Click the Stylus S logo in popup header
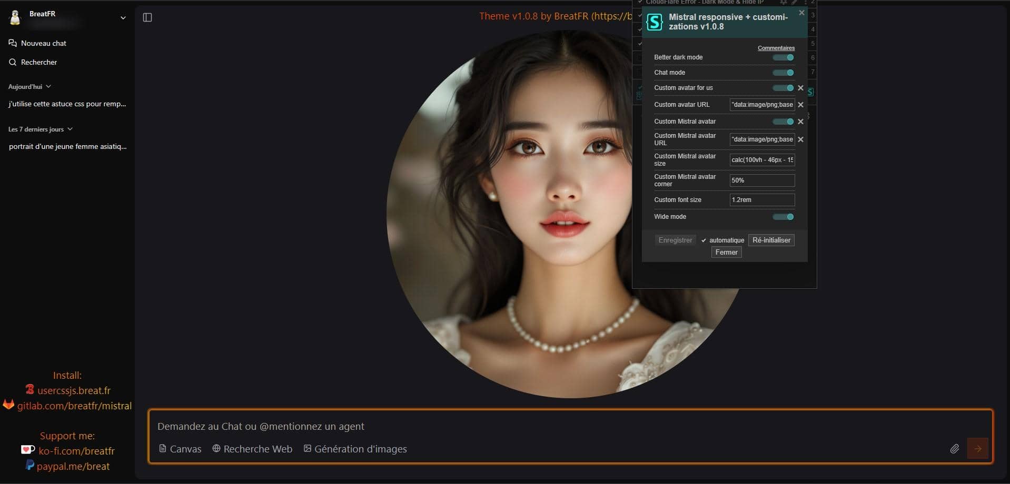Viewport: 1010px width, 484px height. click(654, 22)
